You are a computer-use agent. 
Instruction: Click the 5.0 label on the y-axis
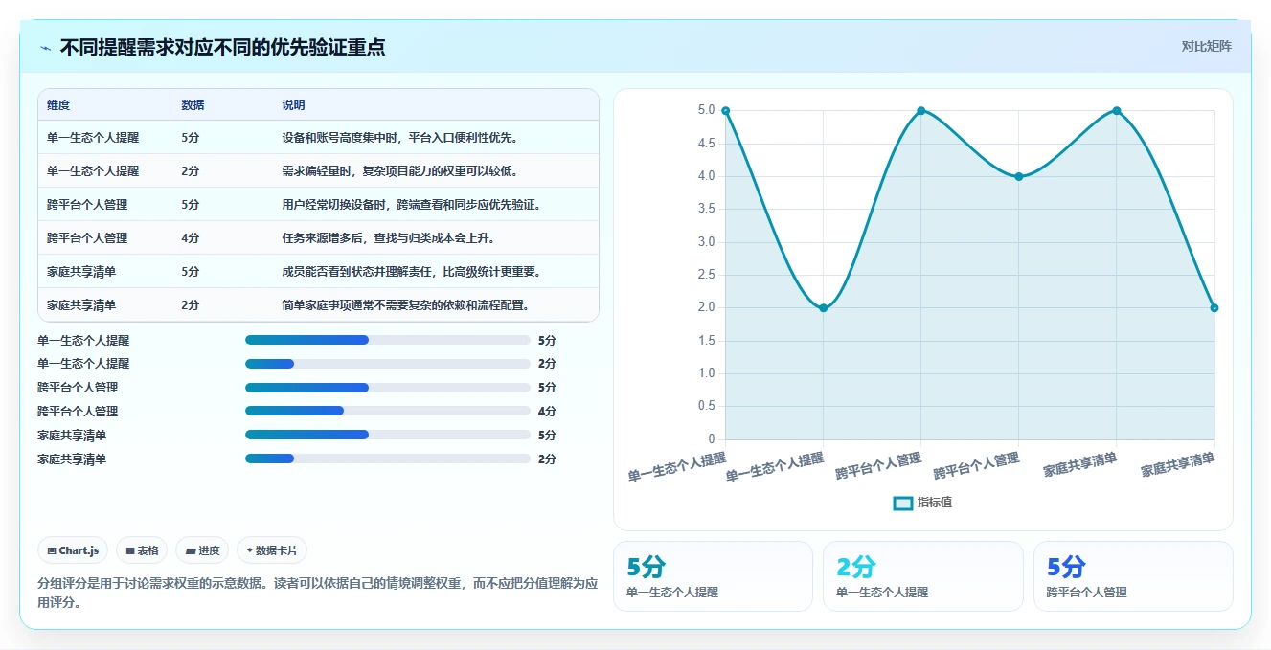pyautogui.click(x=707, y=111)
